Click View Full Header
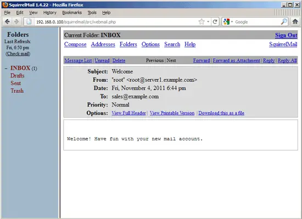Viewport: 302px width, 219px height. coord(128,113)
